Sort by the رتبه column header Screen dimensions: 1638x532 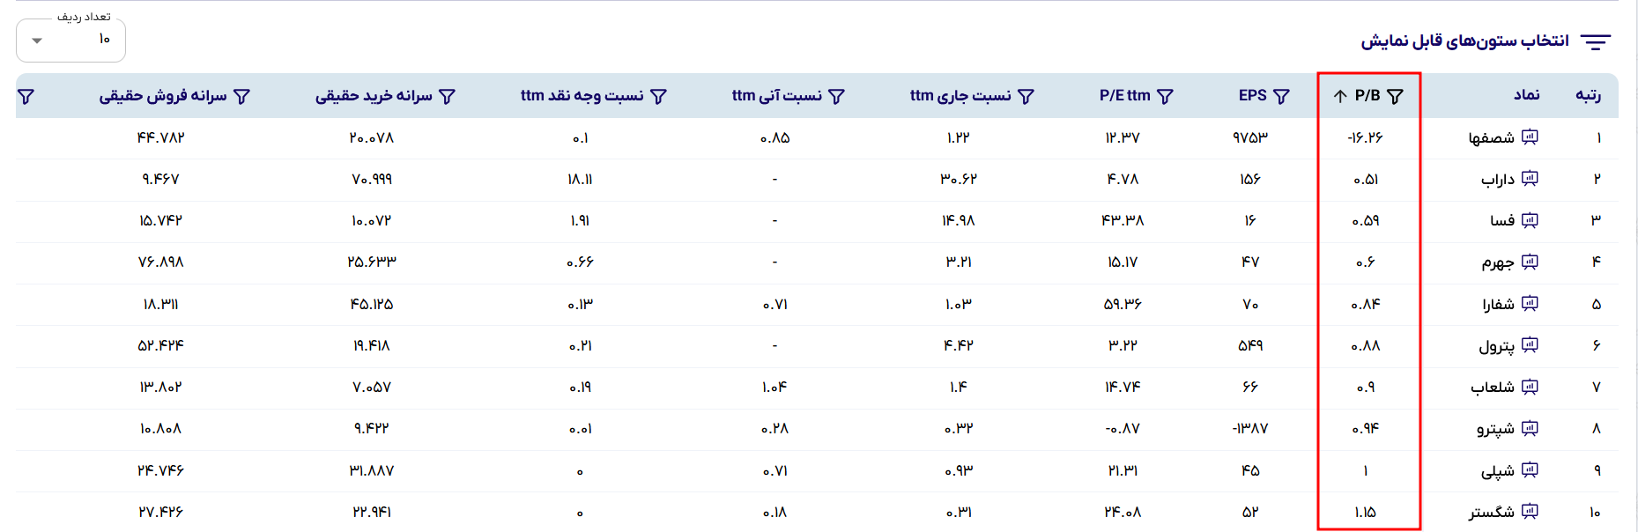pyautogui.click(x=1589, y=95)
